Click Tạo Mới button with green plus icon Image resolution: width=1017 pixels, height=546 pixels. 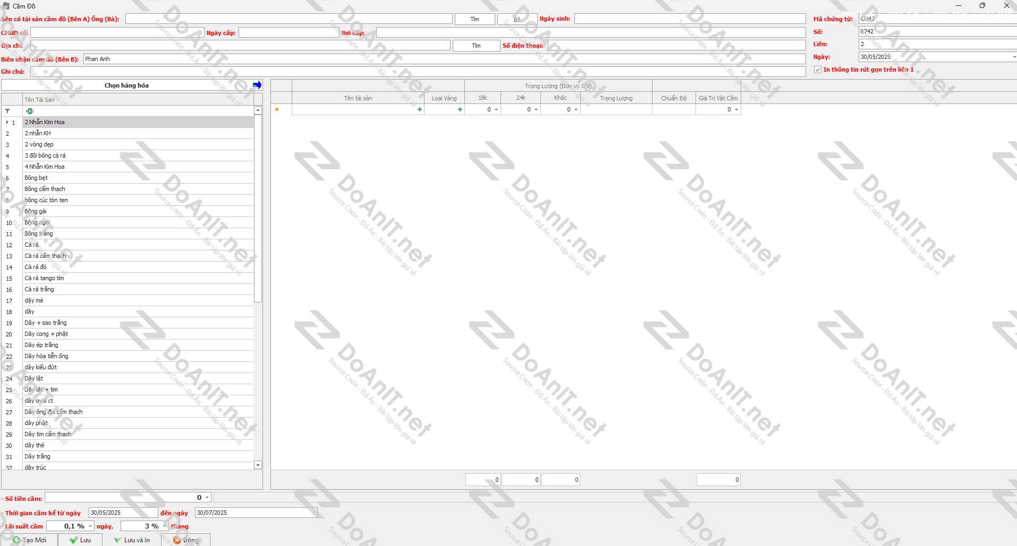[x=30, y=540]
